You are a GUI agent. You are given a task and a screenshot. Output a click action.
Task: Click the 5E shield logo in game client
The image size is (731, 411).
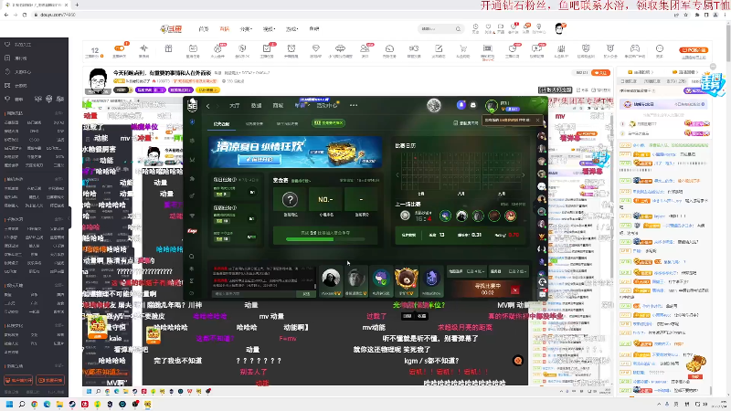(192, 105)
